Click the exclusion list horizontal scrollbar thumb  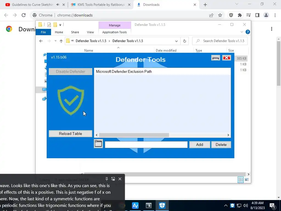(x=134, y=135)
